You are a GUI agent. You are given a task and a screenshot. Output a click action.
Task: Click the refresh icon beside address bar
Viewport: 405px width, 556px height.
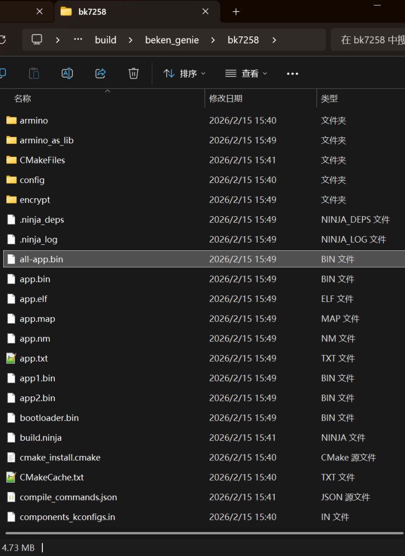click(x=3, y=39)
